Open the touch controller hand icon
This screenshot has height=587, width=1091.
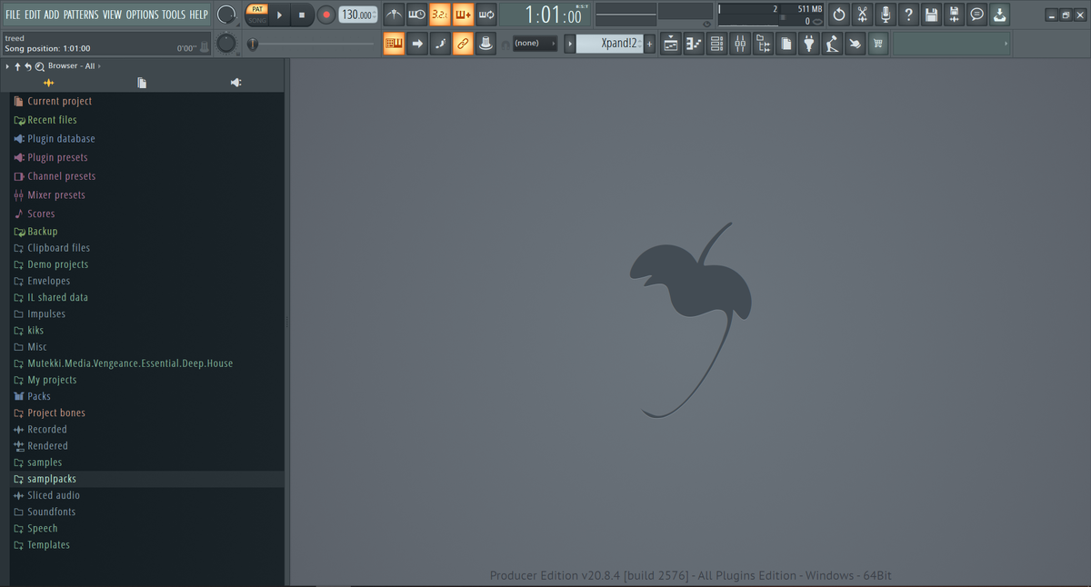855,44
